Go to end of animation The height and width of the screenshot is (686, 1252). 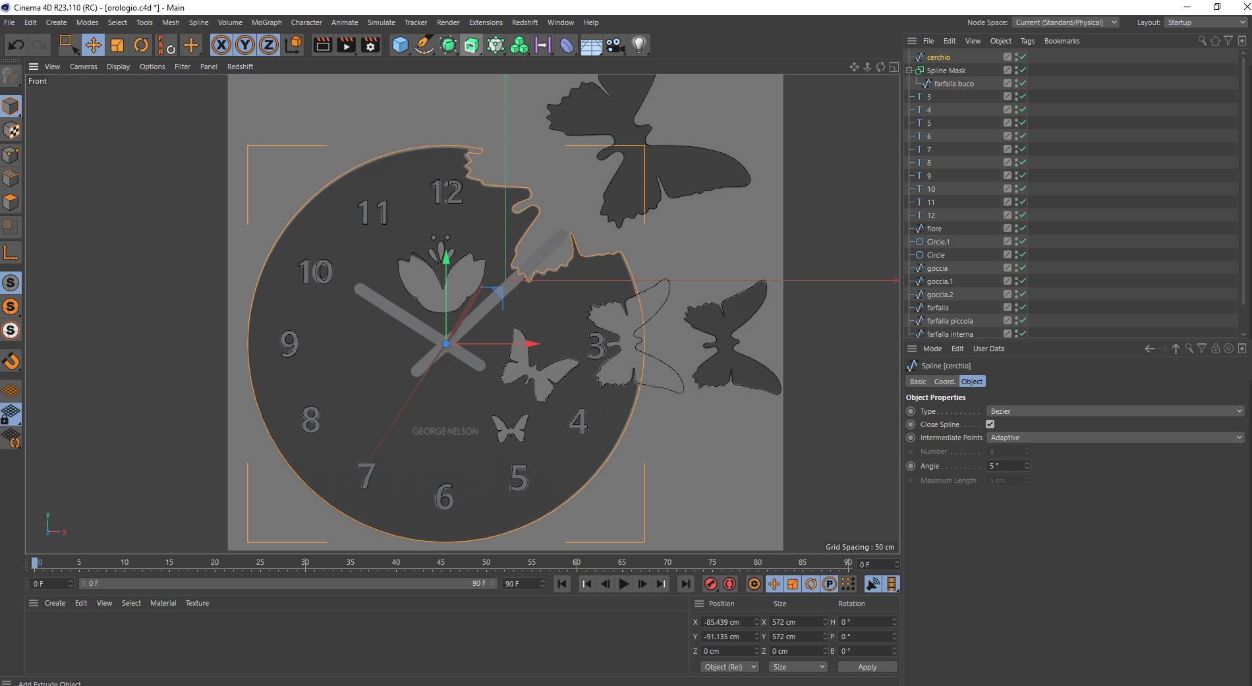[685, 584]
